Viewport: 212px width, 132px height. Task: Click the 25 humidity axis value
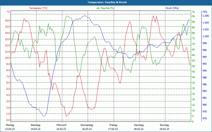tap(193, 94)
